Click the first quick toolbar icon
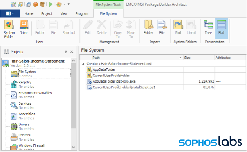Image resolution: width=247 pixels, height=152 pixels. pyautogui.click(x=13, y=4)
